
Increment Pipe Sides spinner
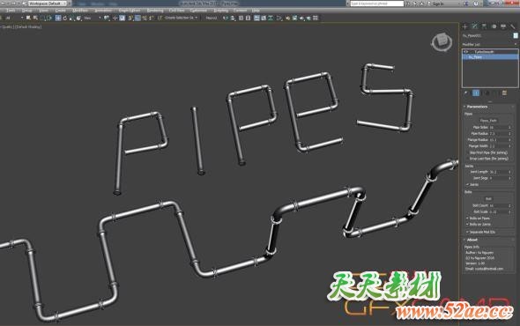[x=509, y=126]
